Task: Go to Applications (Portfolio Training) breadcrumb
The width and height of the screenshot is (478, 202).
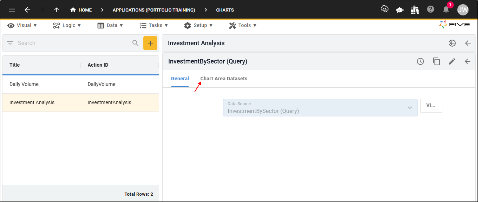Action: 154,10
